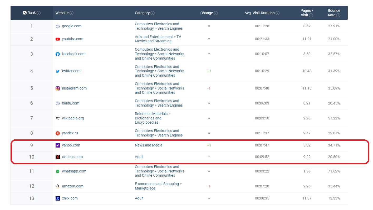Click info icon beside Change header
The height and width of the screenshot is (210, 373).
click(x=216, y=13)
